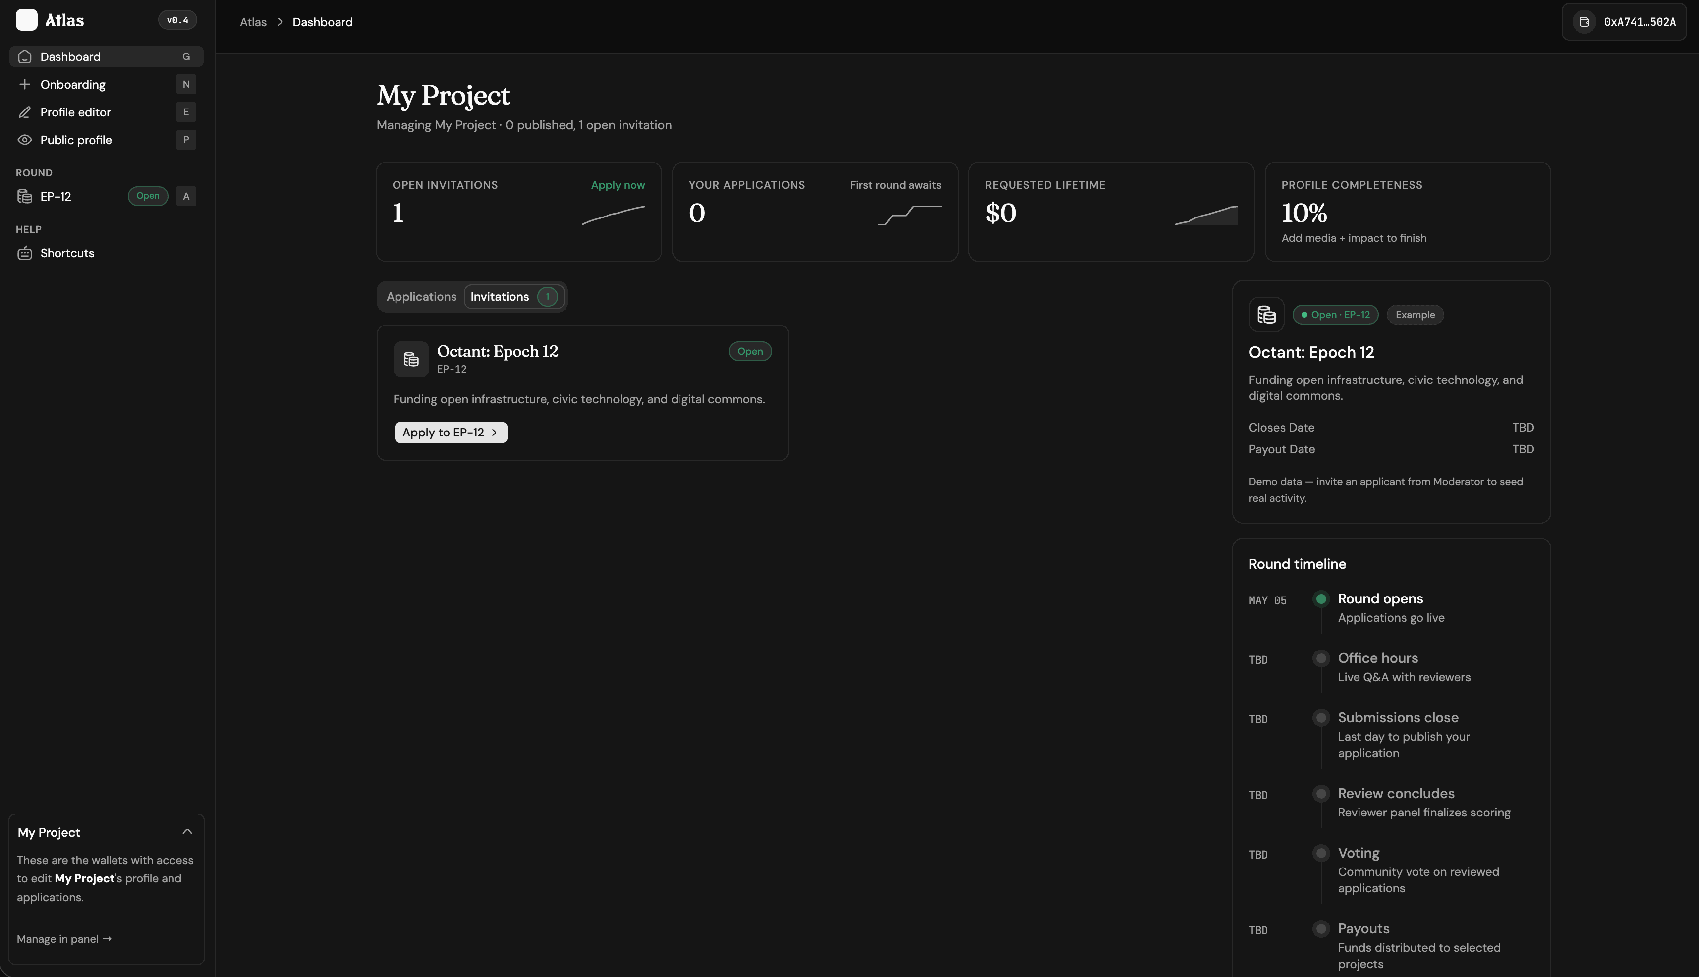Click the Round timeline heading

tap(1297, 564)
